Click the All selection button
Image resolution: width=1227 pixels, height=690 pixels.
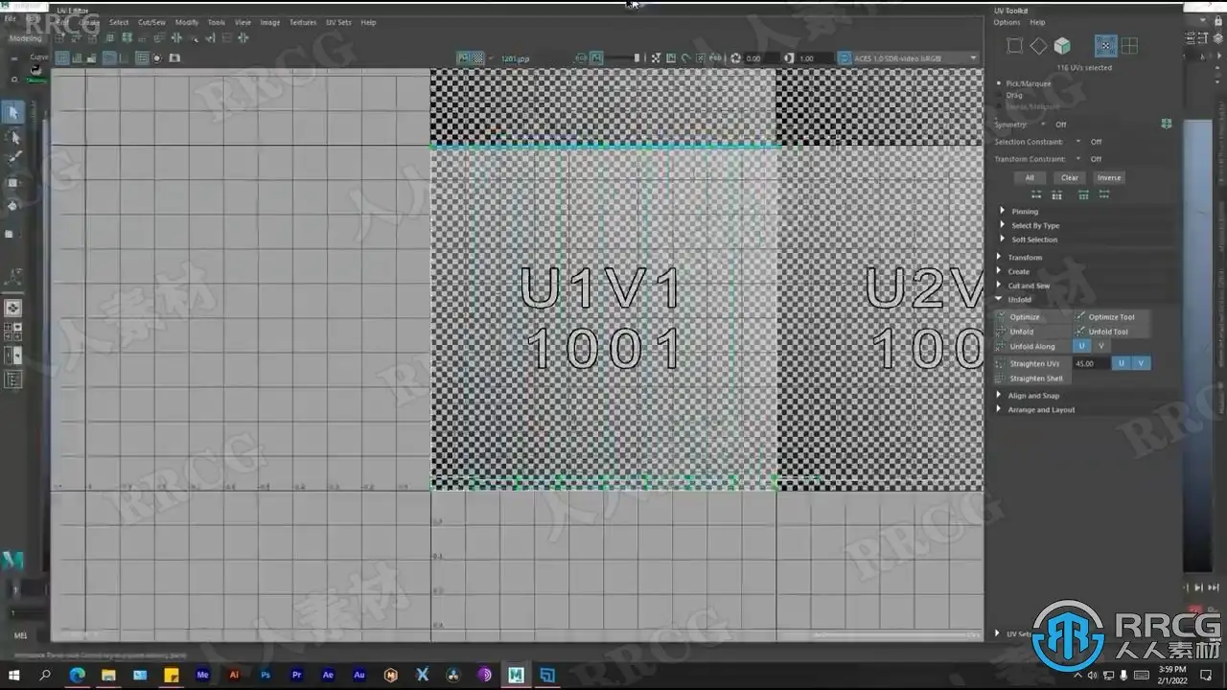point(1030,177)
